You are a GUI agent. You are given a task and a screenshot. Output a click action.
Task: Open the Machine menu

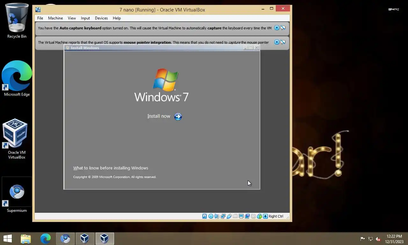[55, 18]
